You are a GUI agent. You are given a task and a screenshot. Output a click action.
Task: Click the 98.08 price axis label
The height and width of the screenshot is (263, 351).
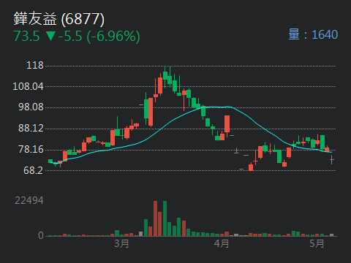(31, 107)
